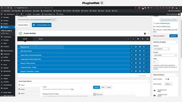Click Mover a la papelera link
182x102 pixels.
point(159,36)
